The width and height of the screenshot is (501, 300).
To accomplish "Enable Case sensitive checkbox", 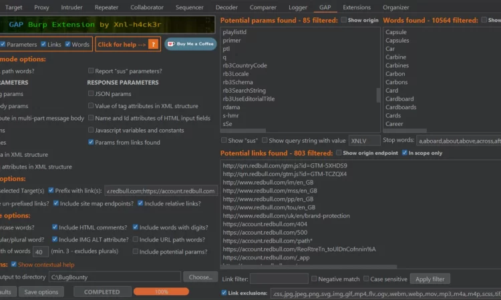I will pos(366,279).
